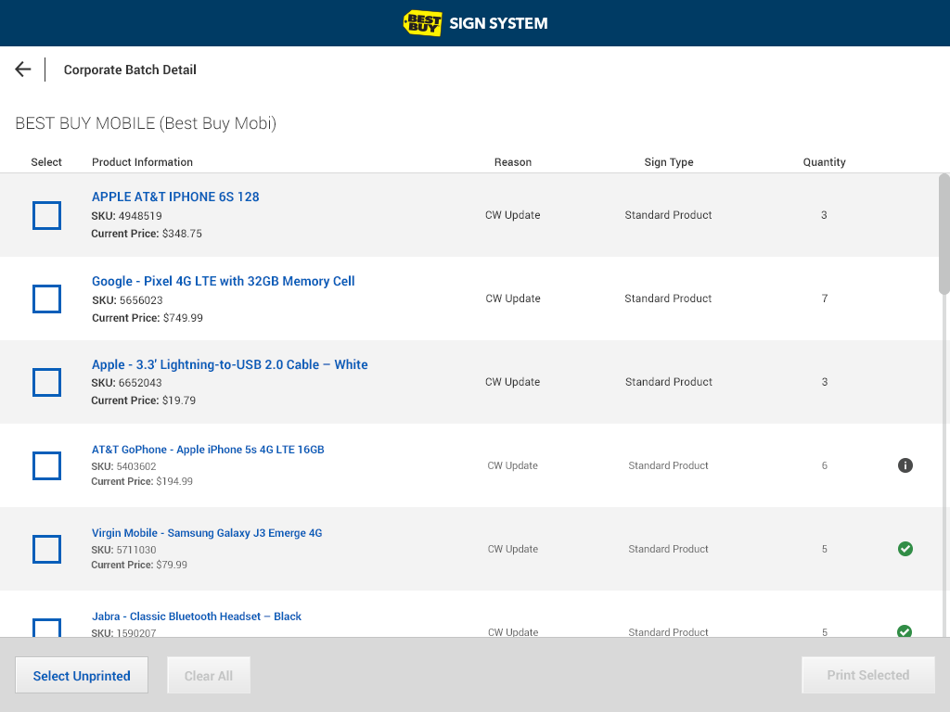
Task: Click quantity 7 on Google Pixel row
Action: point(825,299)
